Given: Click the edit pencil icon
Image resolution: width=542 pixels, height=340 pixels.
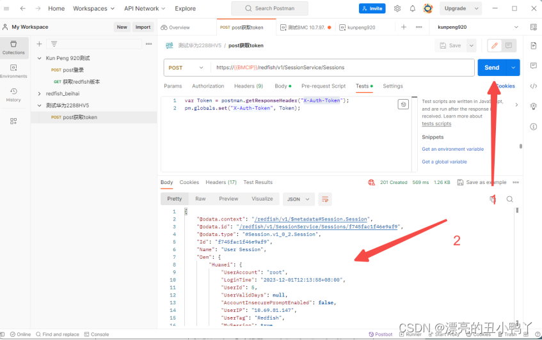Looking at the screenshot, I should point(493,45).
